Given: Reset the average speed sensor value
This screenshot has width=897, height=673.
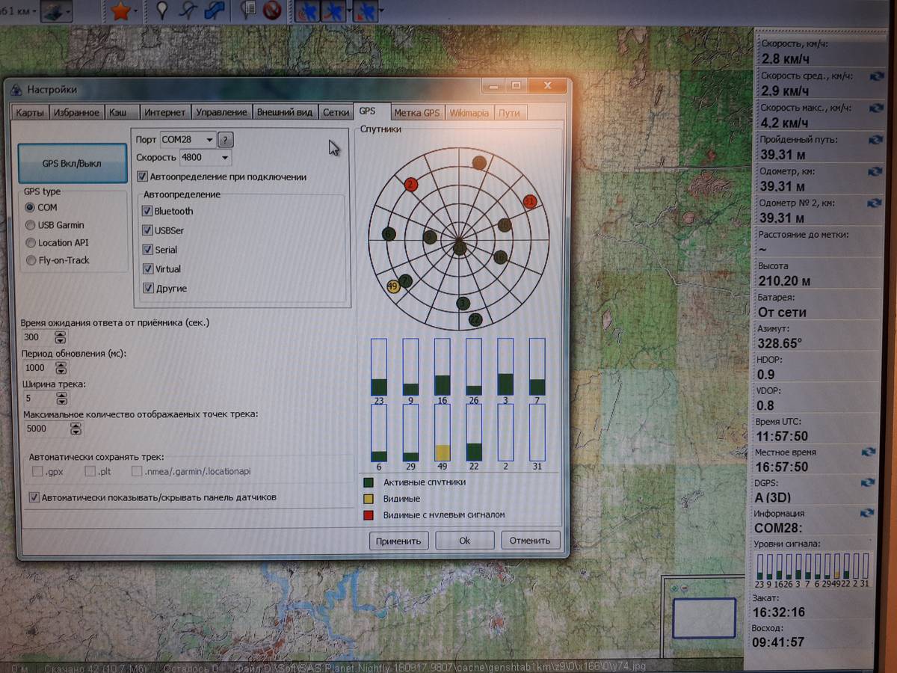Looking at the screenshot, I should [x=875, y=76].
